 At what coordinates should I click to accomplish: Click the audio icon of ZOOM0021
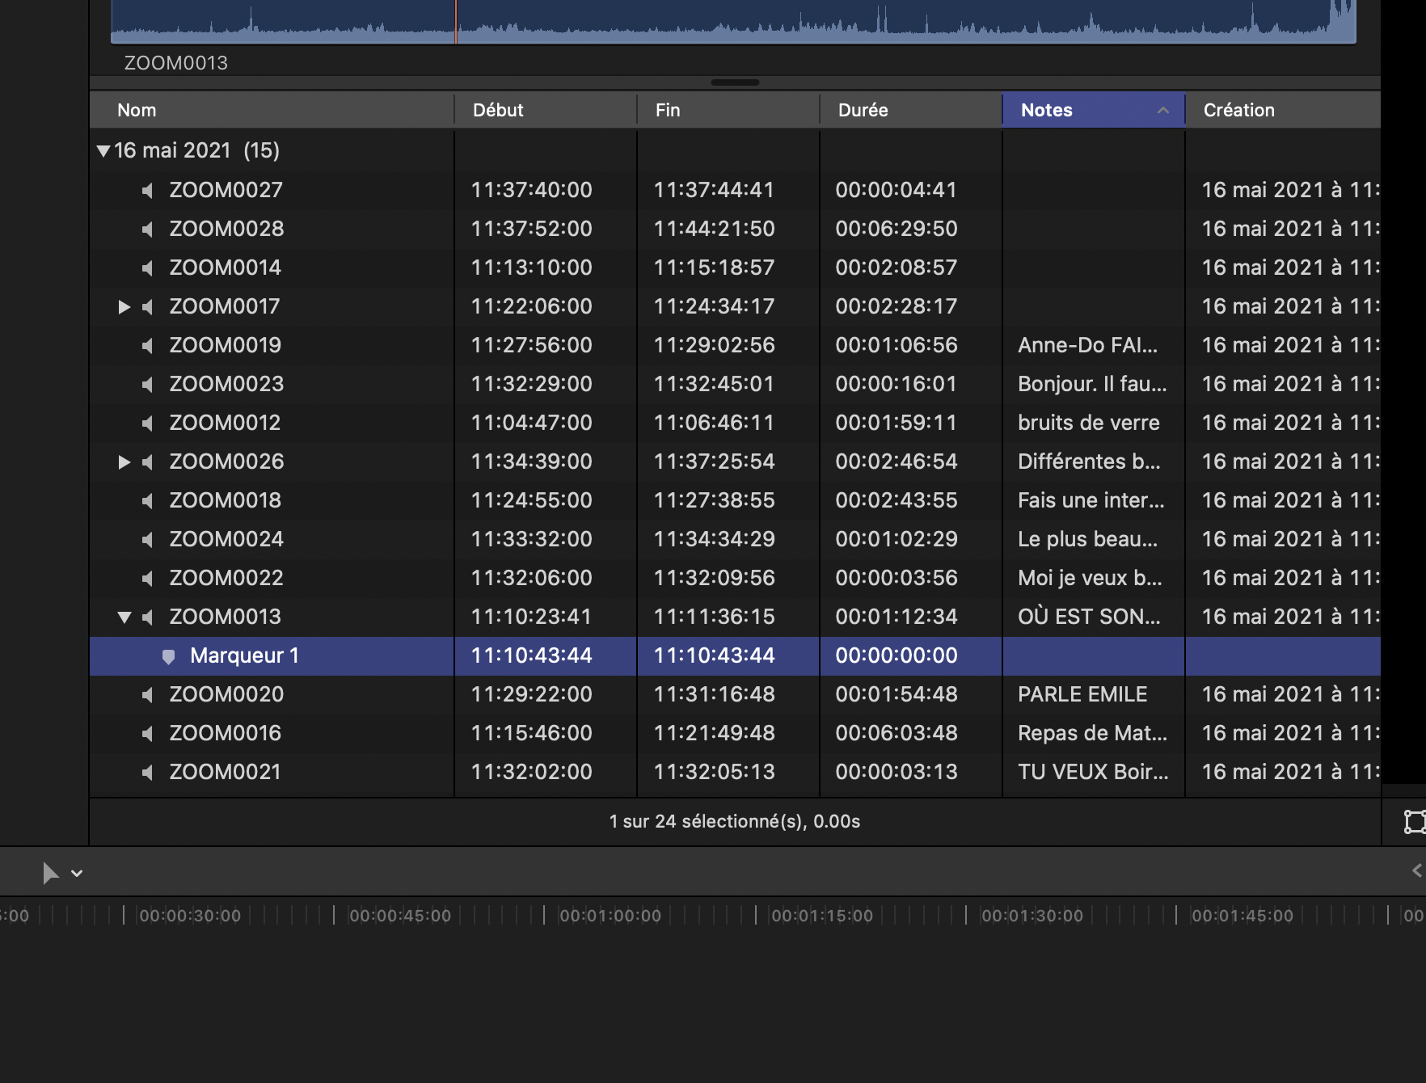coord(147,773)
